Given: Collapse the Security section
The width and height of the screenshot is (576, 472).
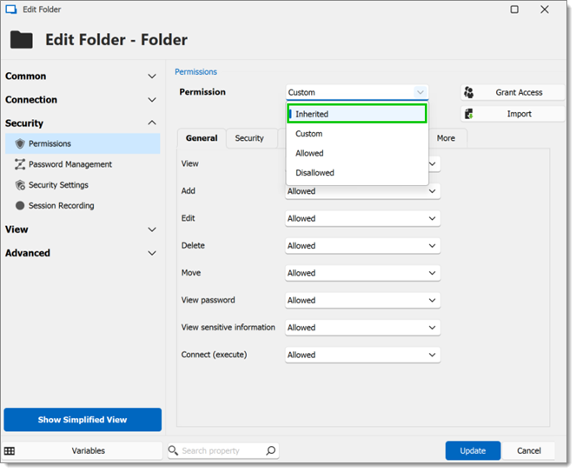Looking at the screenshot, I should click(x=152, y=123).
